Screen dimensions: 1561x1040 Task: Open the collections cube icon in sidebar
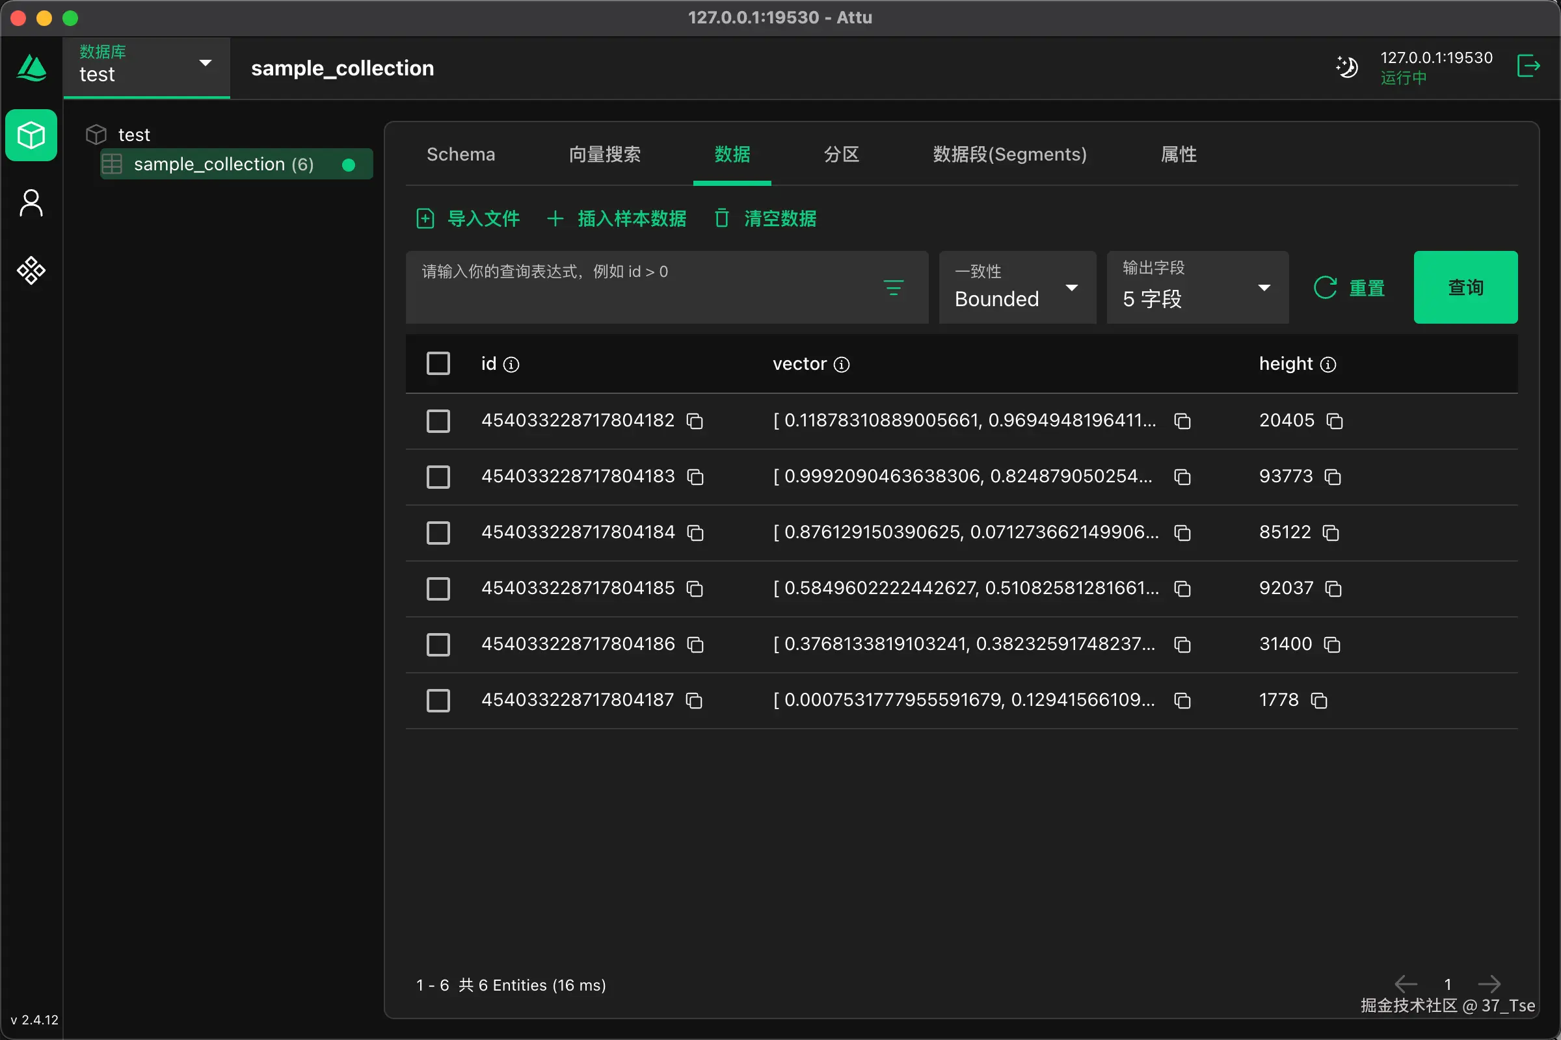31,135
